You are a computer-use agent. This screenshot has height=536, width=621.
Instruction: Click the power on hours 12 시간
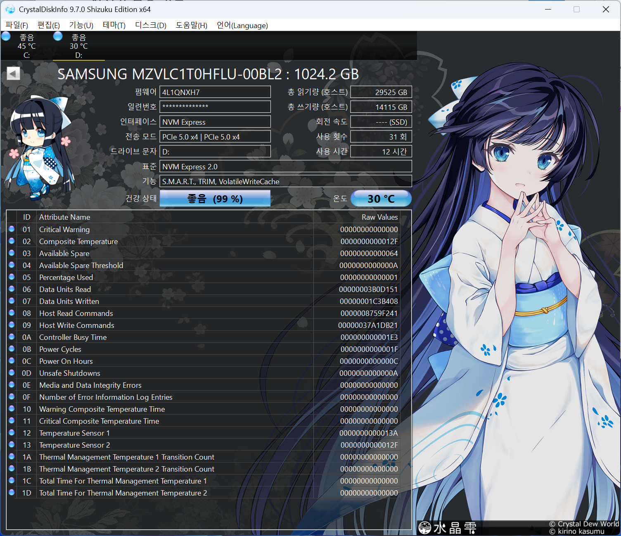click(x=381, y=152)
